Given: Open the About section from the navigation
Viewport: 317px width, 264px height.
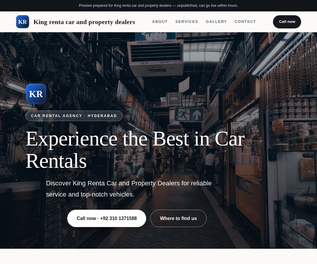Looking at the screenshot, I should (x=160, y=22).
